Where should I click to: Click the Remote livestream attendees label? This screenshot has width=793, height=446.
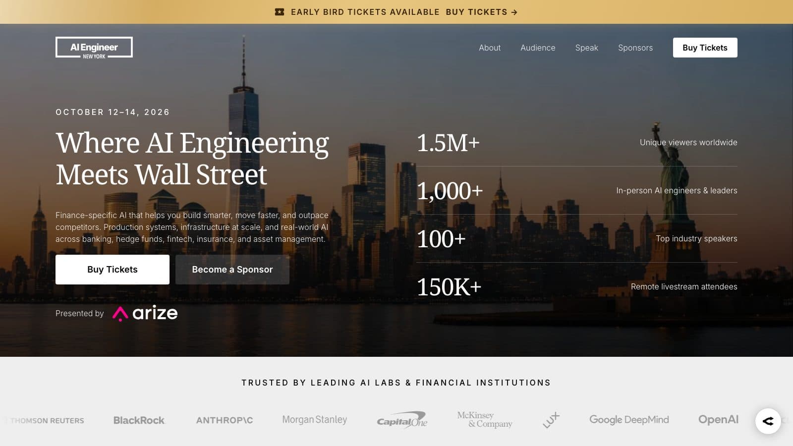point(684,286)
